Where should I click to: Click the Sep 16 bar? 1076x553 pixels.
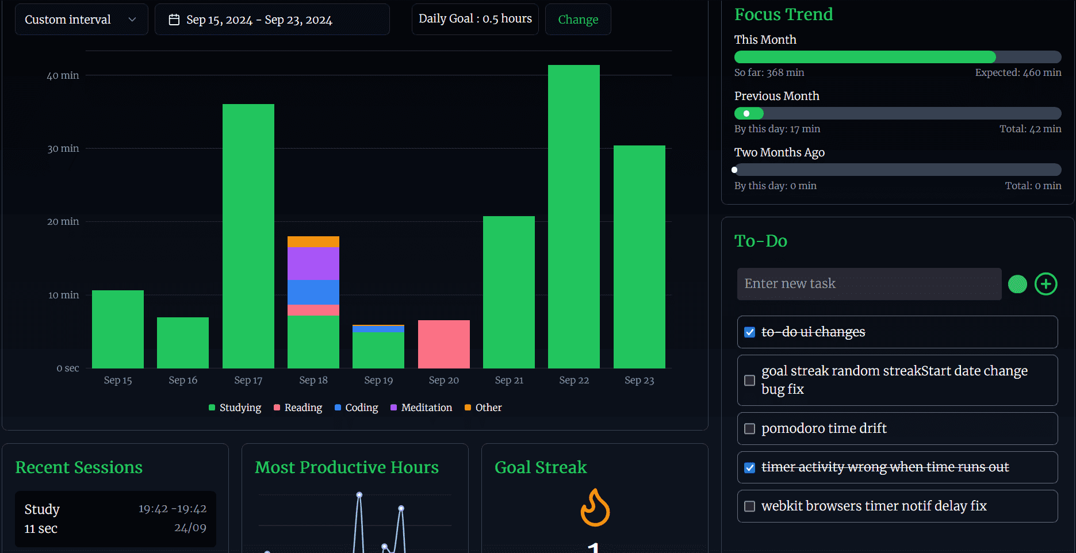tap(183, 343)
